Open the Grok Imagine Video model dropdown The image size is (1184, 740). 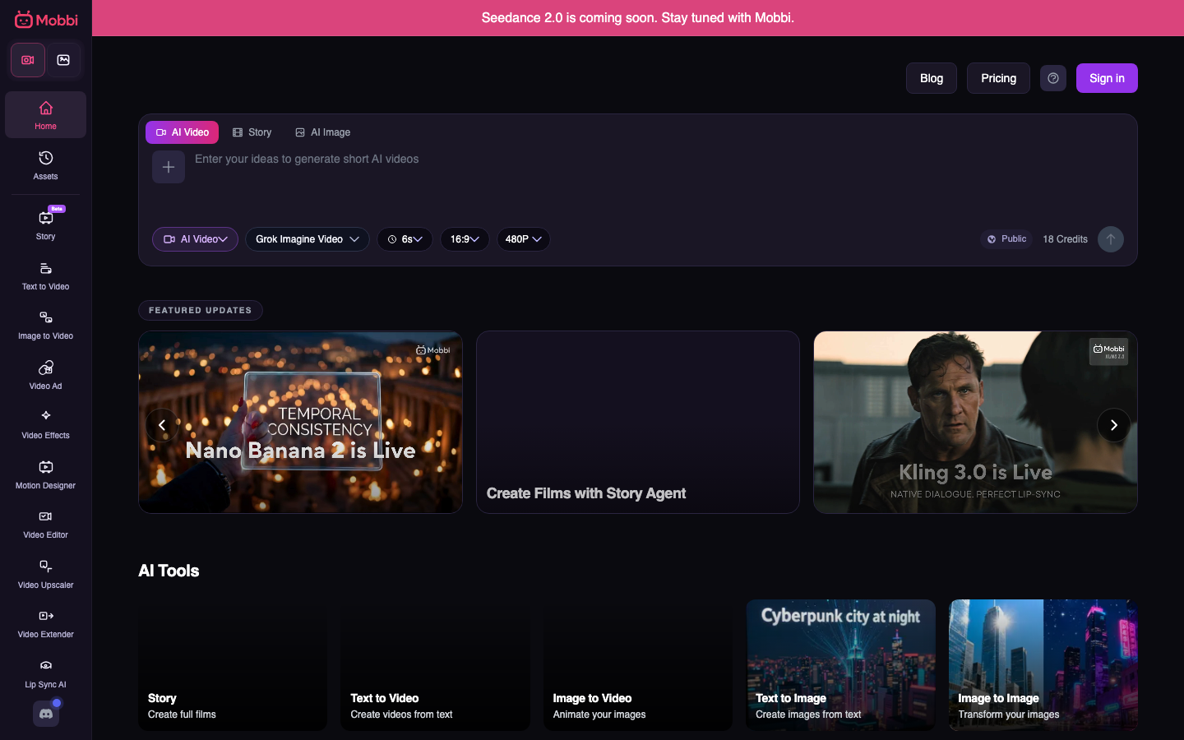[307, 239]
